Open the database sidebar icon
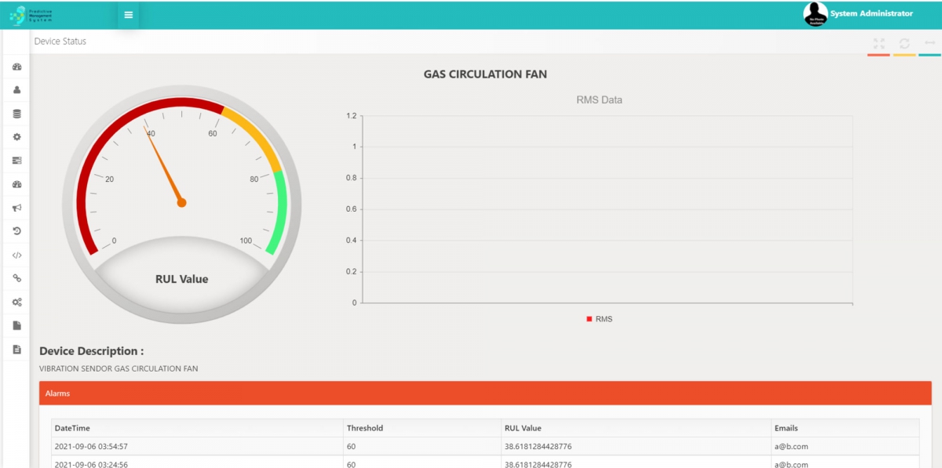 15,114
